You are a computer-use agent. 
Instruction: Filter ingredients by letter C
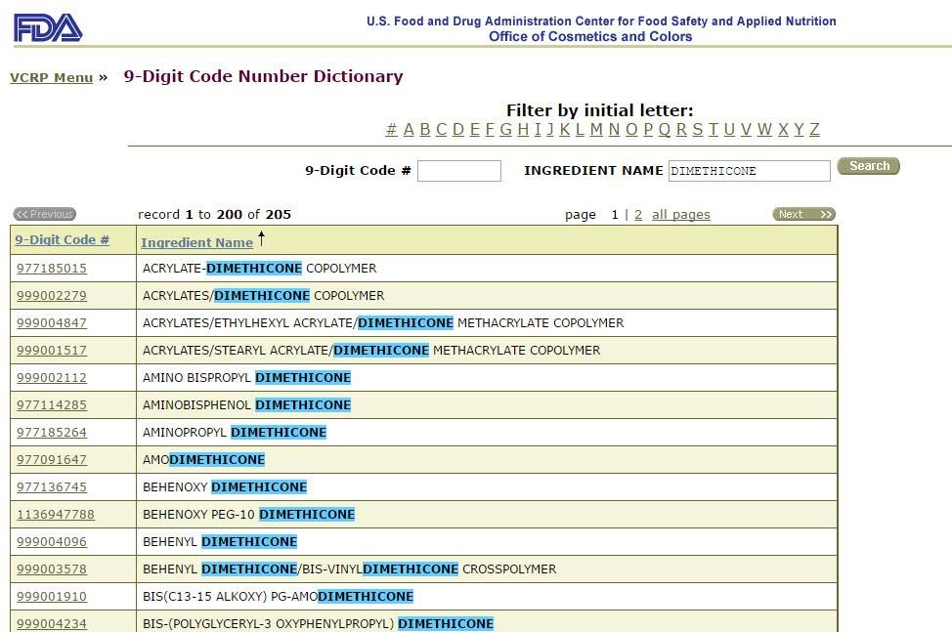(x=442, y=129)
